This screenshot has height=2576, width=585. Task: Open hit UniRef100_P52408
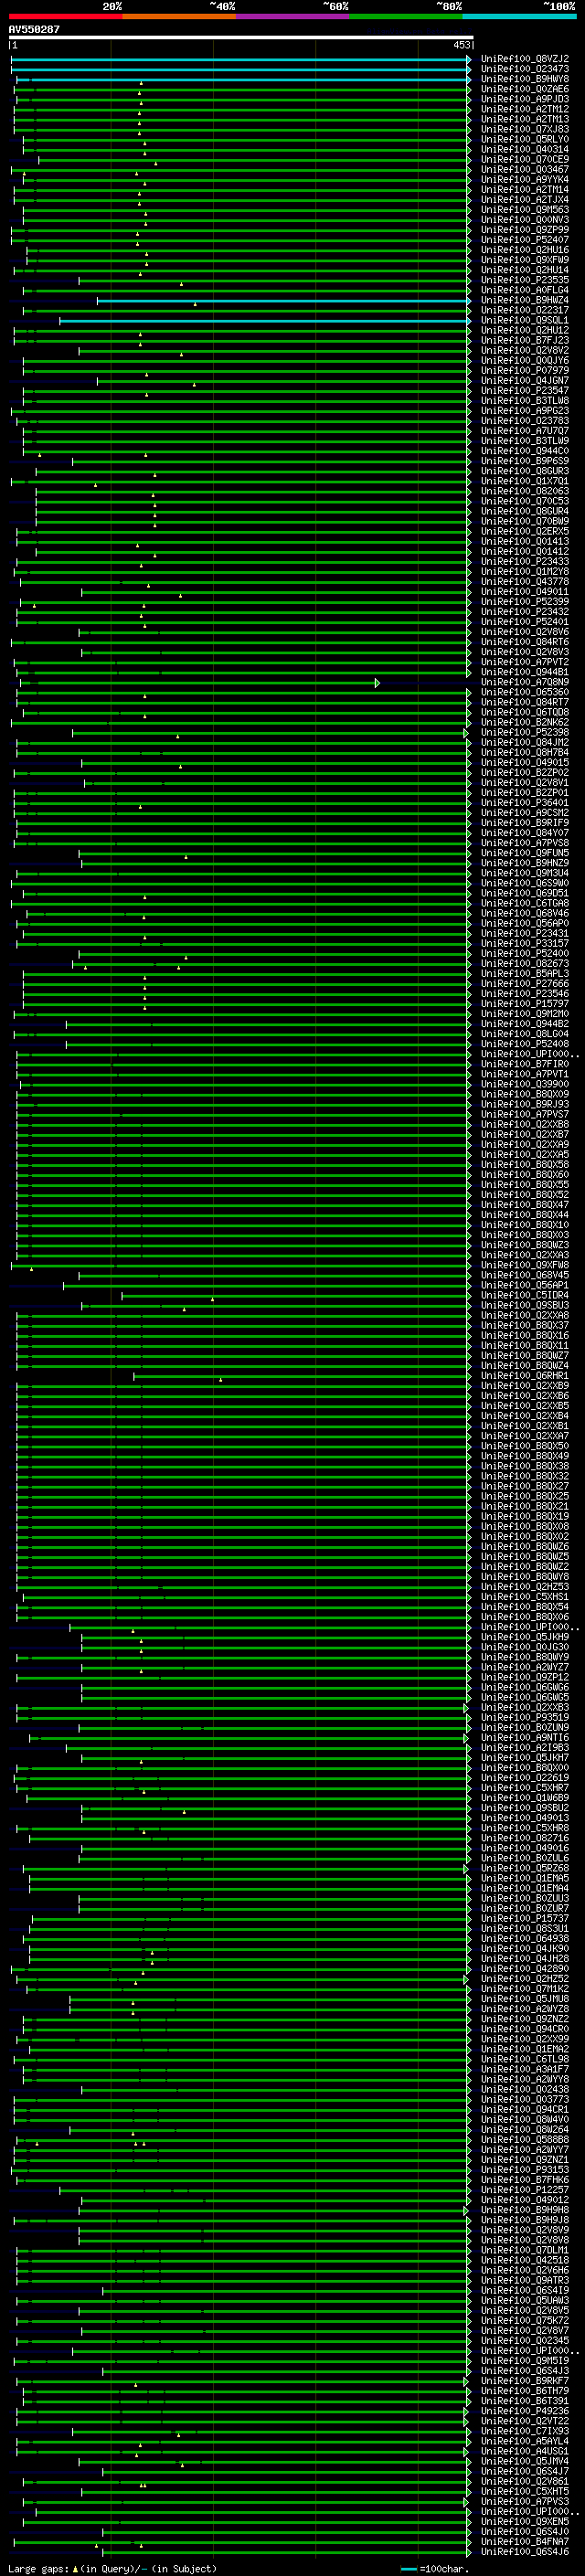(x=525, y=1044)
